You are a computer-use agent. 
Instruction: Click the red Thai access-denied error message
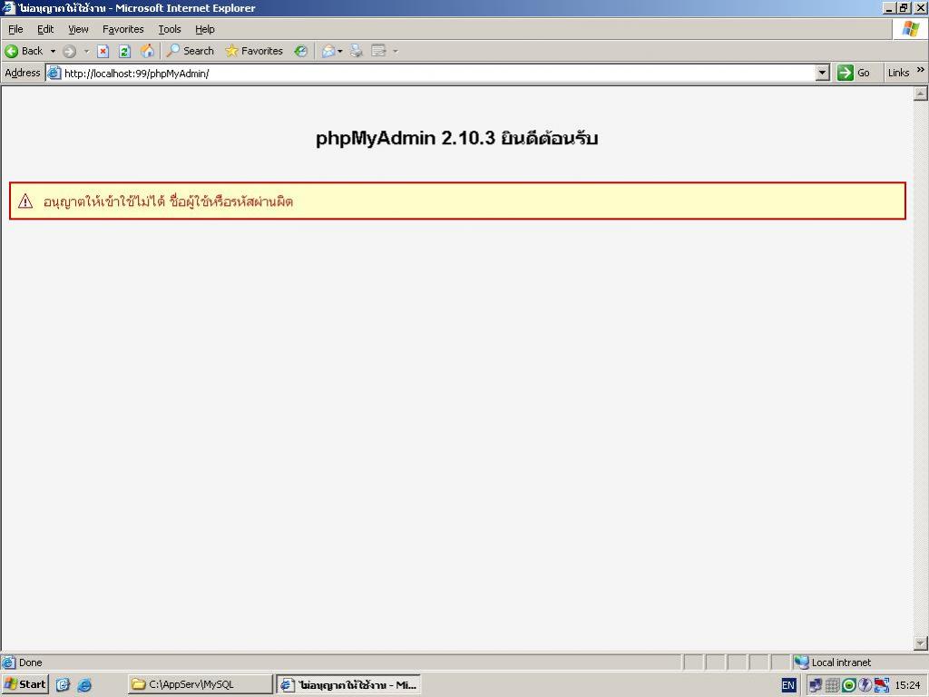[x=168, y=201]
